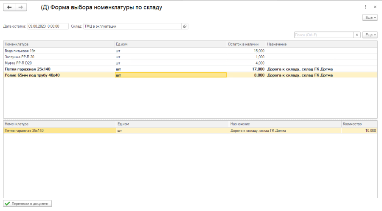The height and width of the screenshot is (211, 382).
Task: Select the Вода питьевая 19л row
Action: click(x=59, y=51)
